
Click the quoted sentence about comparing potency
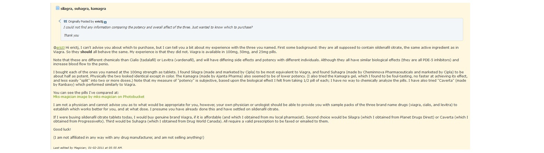pos(158,27)
